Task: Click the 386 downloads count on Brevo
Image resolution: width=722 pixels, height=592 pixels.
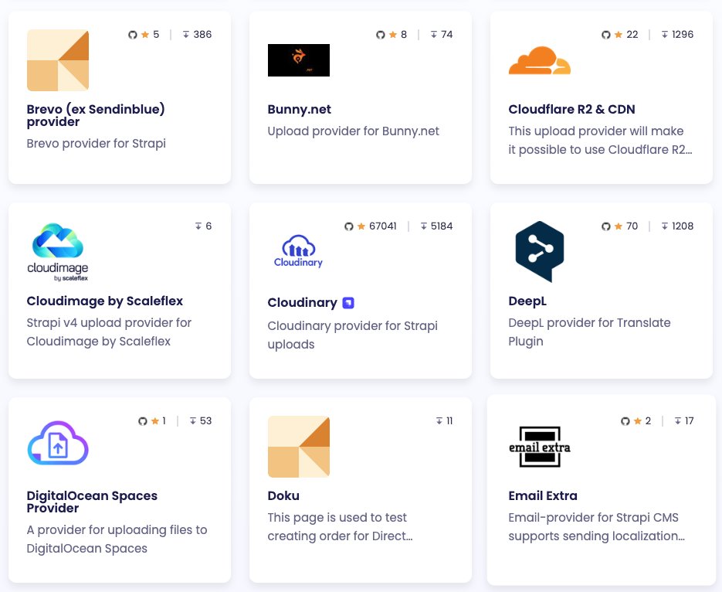Action: pos(202,35)
